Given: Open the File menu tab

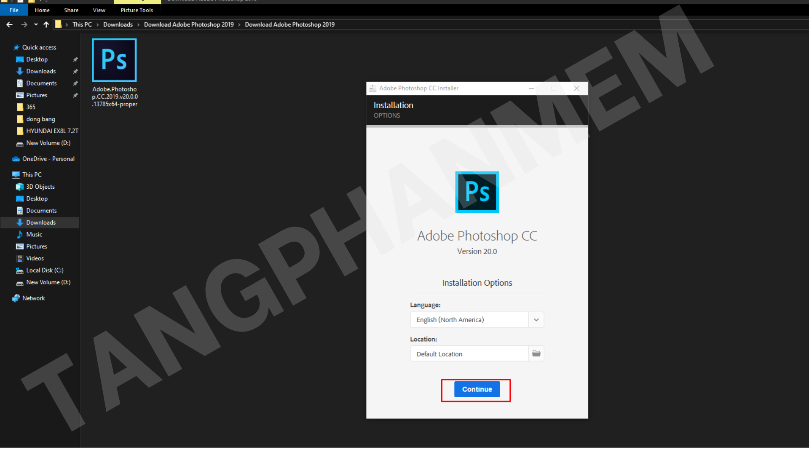Looking at the screenshot, I should tap(14, 10).
